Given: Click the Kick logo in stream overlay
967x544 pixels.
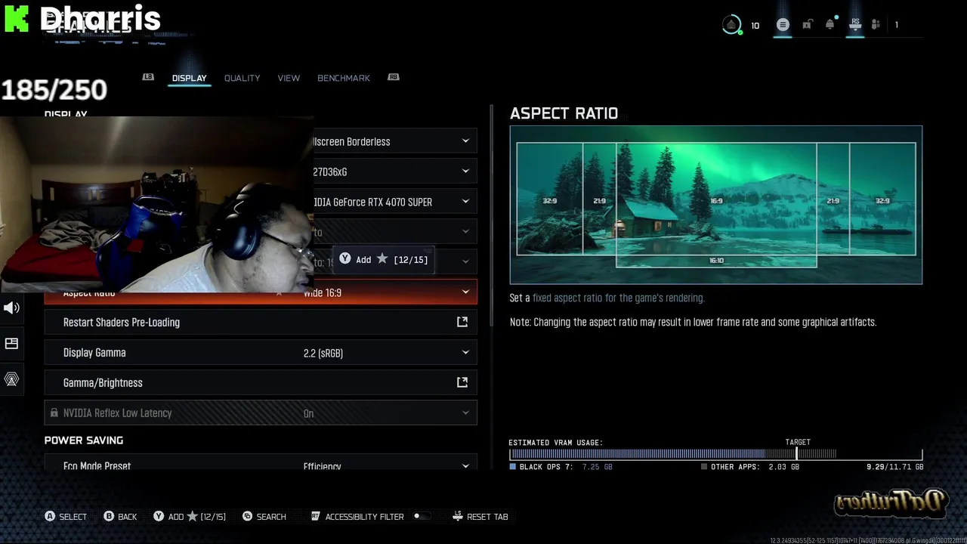Looking at the screenshot, I should (17, 19).
